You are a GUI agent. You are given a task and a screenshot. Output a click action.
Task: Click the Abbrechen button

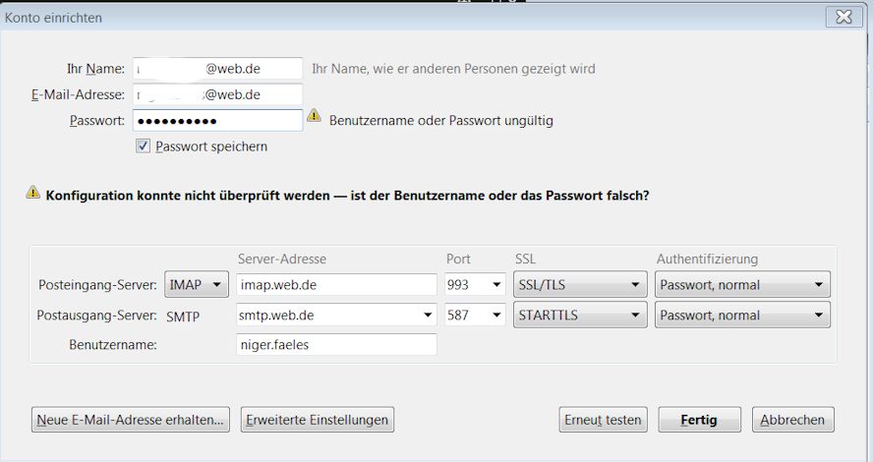pyautogui.click(x=793, y=420)
